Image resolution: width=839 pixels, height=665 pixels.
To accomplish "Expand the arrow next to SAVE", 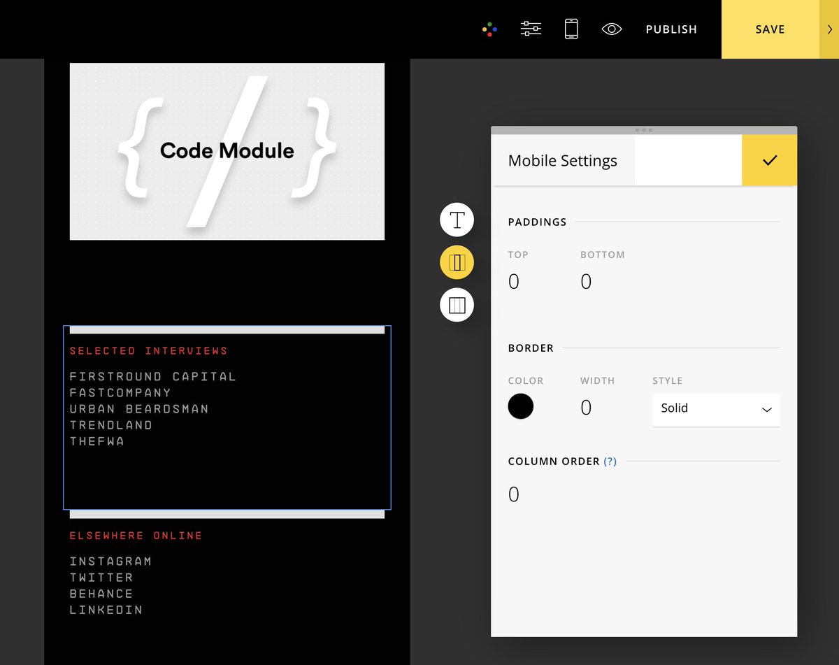I will [829, 29].
